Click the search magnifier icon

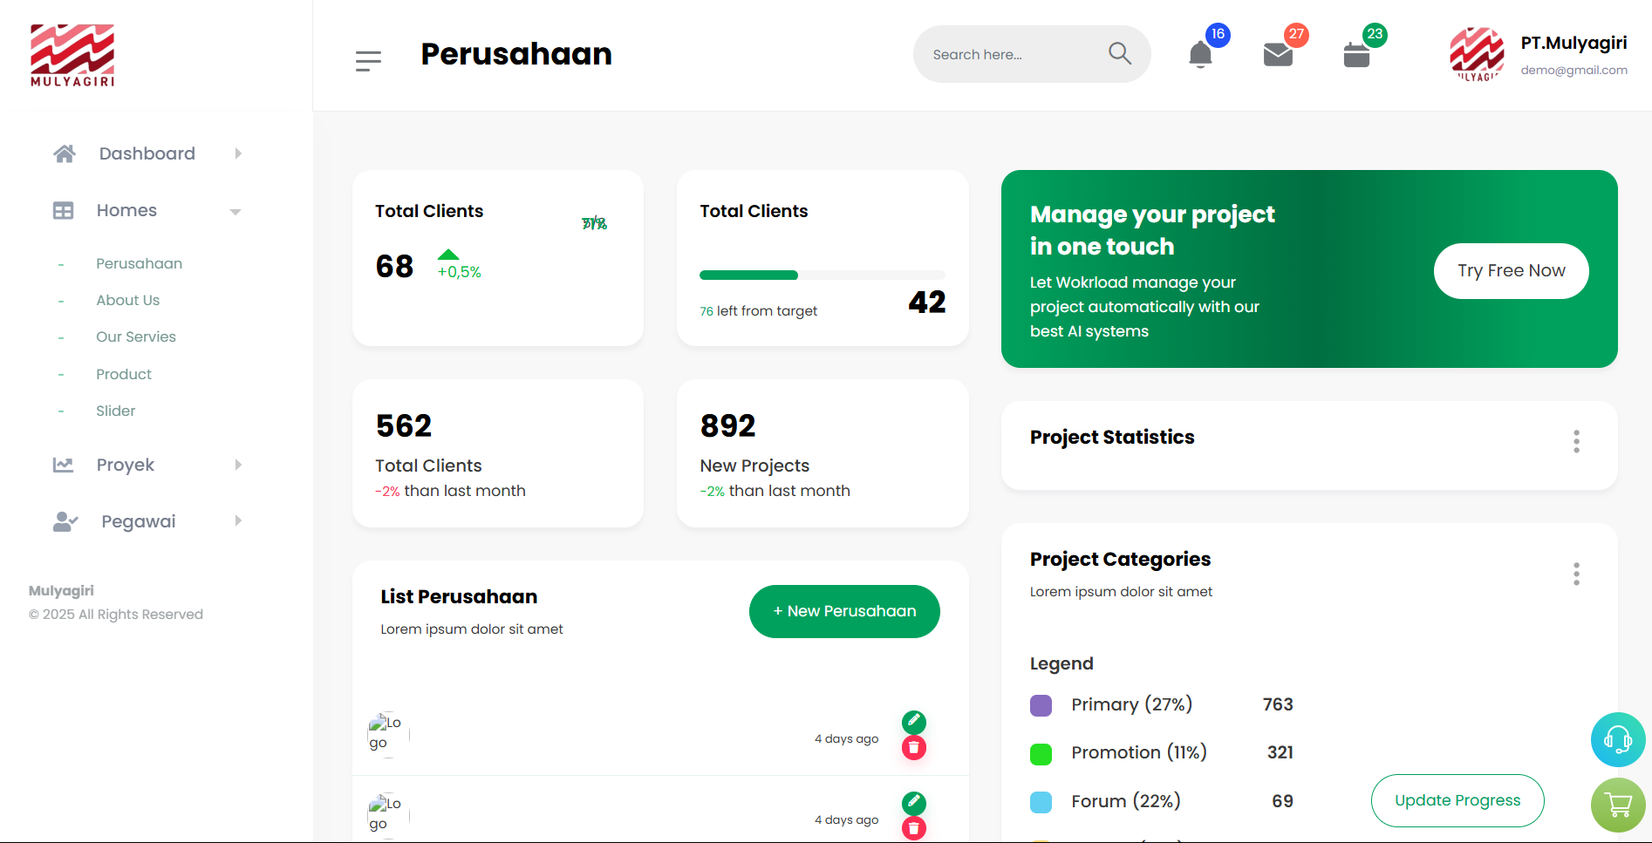[x=1120, y=54]
